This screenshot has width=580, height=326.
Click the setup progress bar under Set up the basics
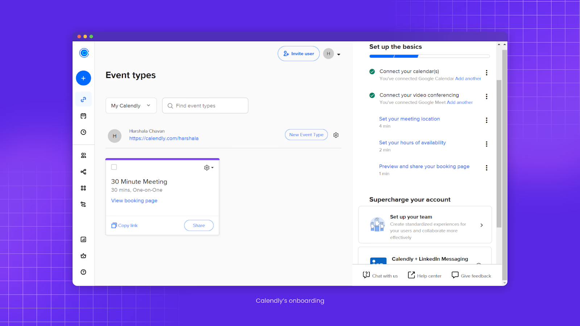429,56
